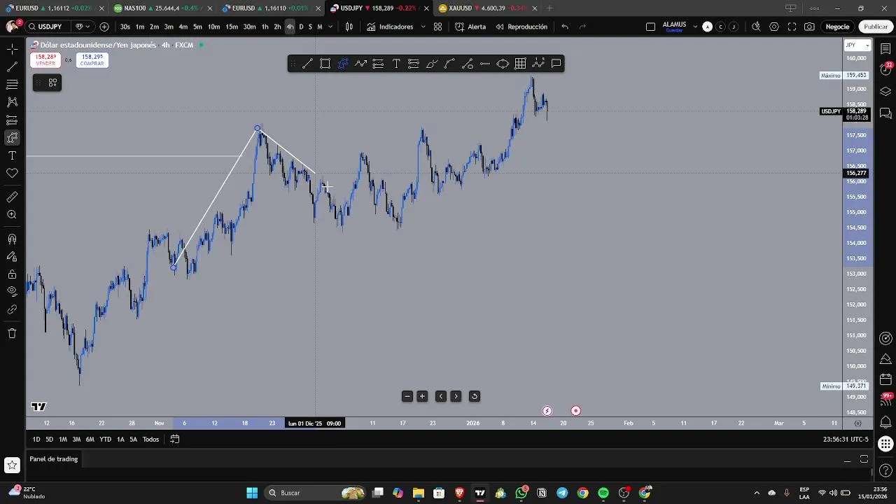
Task: Open Telegram from the taskbar
Action: (x=562, y=493)
